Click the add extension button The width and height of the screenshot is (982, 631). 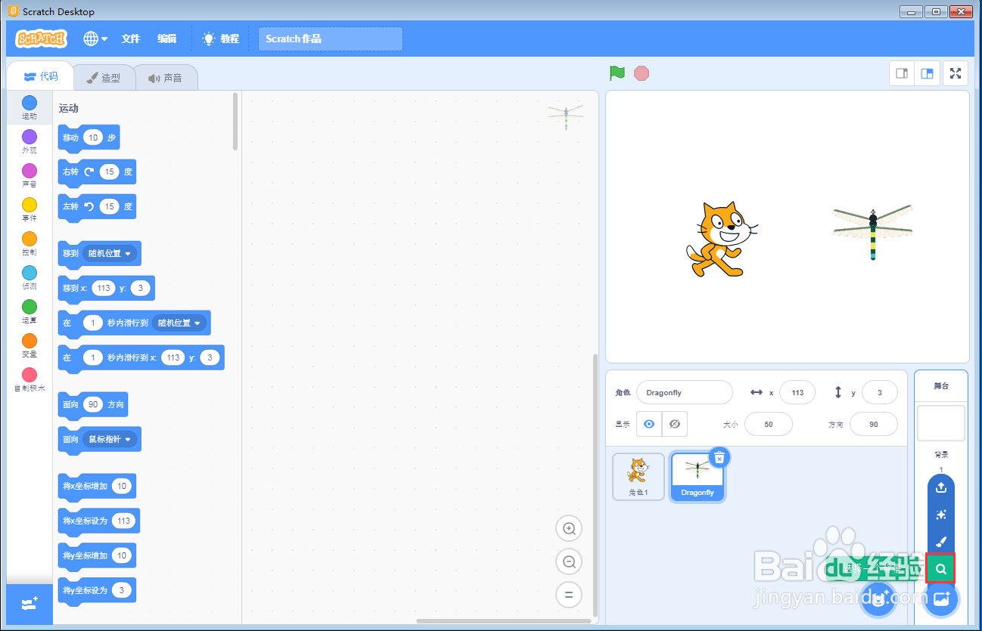click(30, 604)
